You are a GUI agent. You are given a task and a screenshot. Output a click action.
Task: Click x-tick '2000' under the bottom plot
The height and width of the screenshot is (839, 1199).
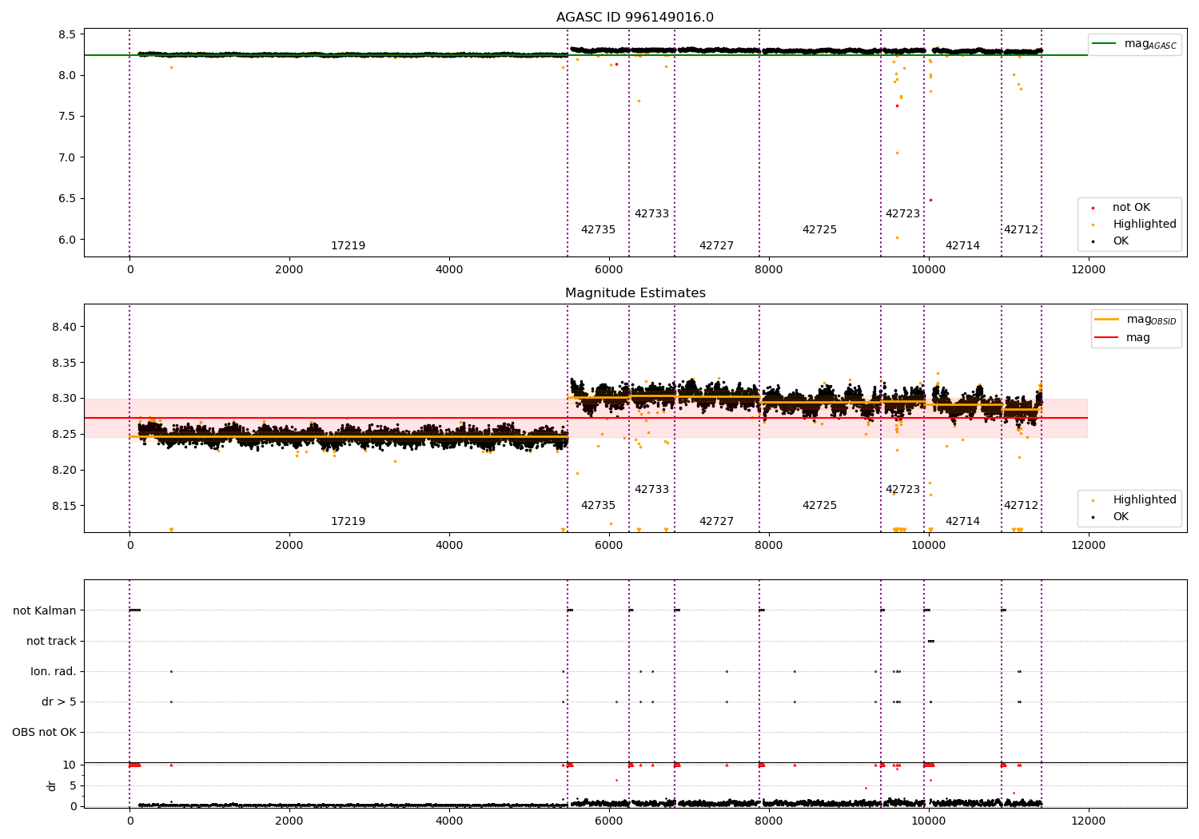point(289,821)
